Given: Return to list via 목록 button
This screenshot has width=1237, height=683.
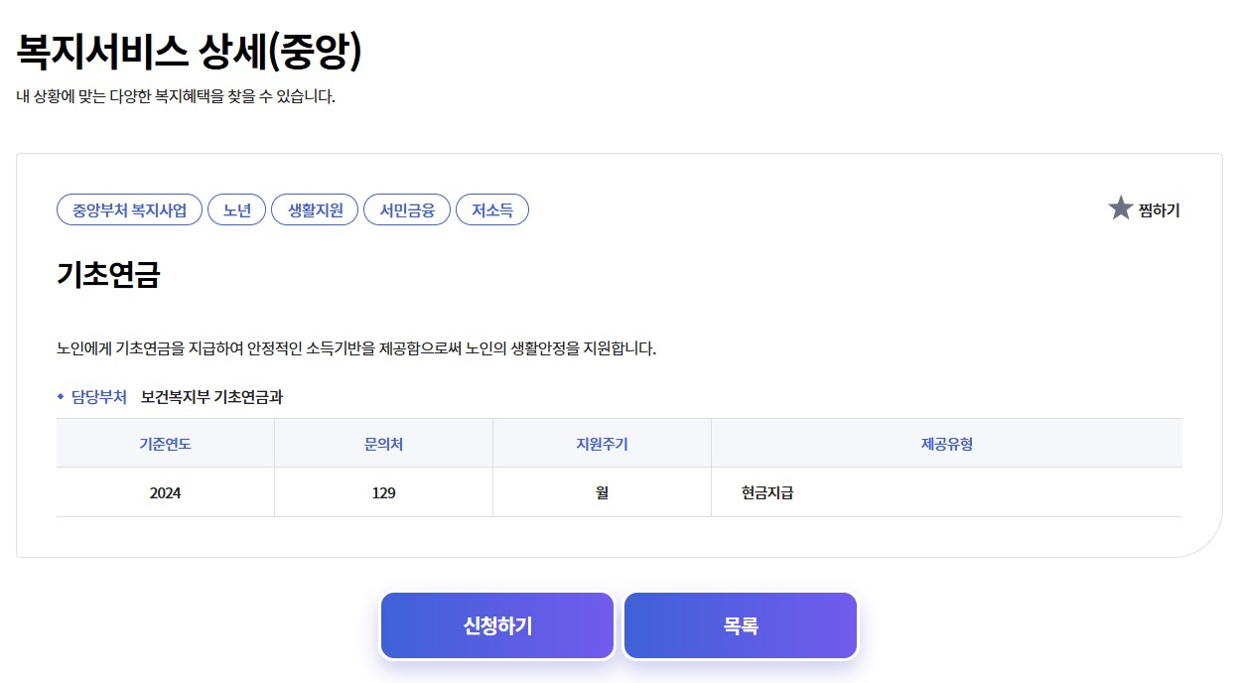Looking at the screenshot, I should tap(739, 624).
